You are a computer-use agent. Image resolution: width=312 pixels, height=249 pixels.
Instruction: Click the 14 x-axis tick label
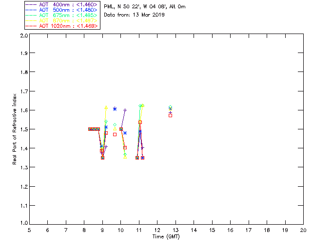[194, 230]
